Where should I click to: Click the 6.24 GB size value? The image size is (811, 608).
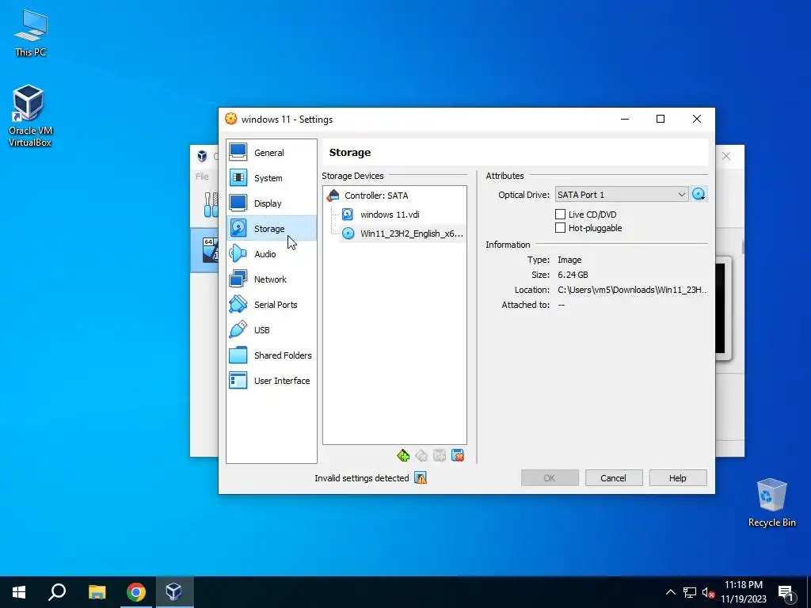(x=573, y=275)
